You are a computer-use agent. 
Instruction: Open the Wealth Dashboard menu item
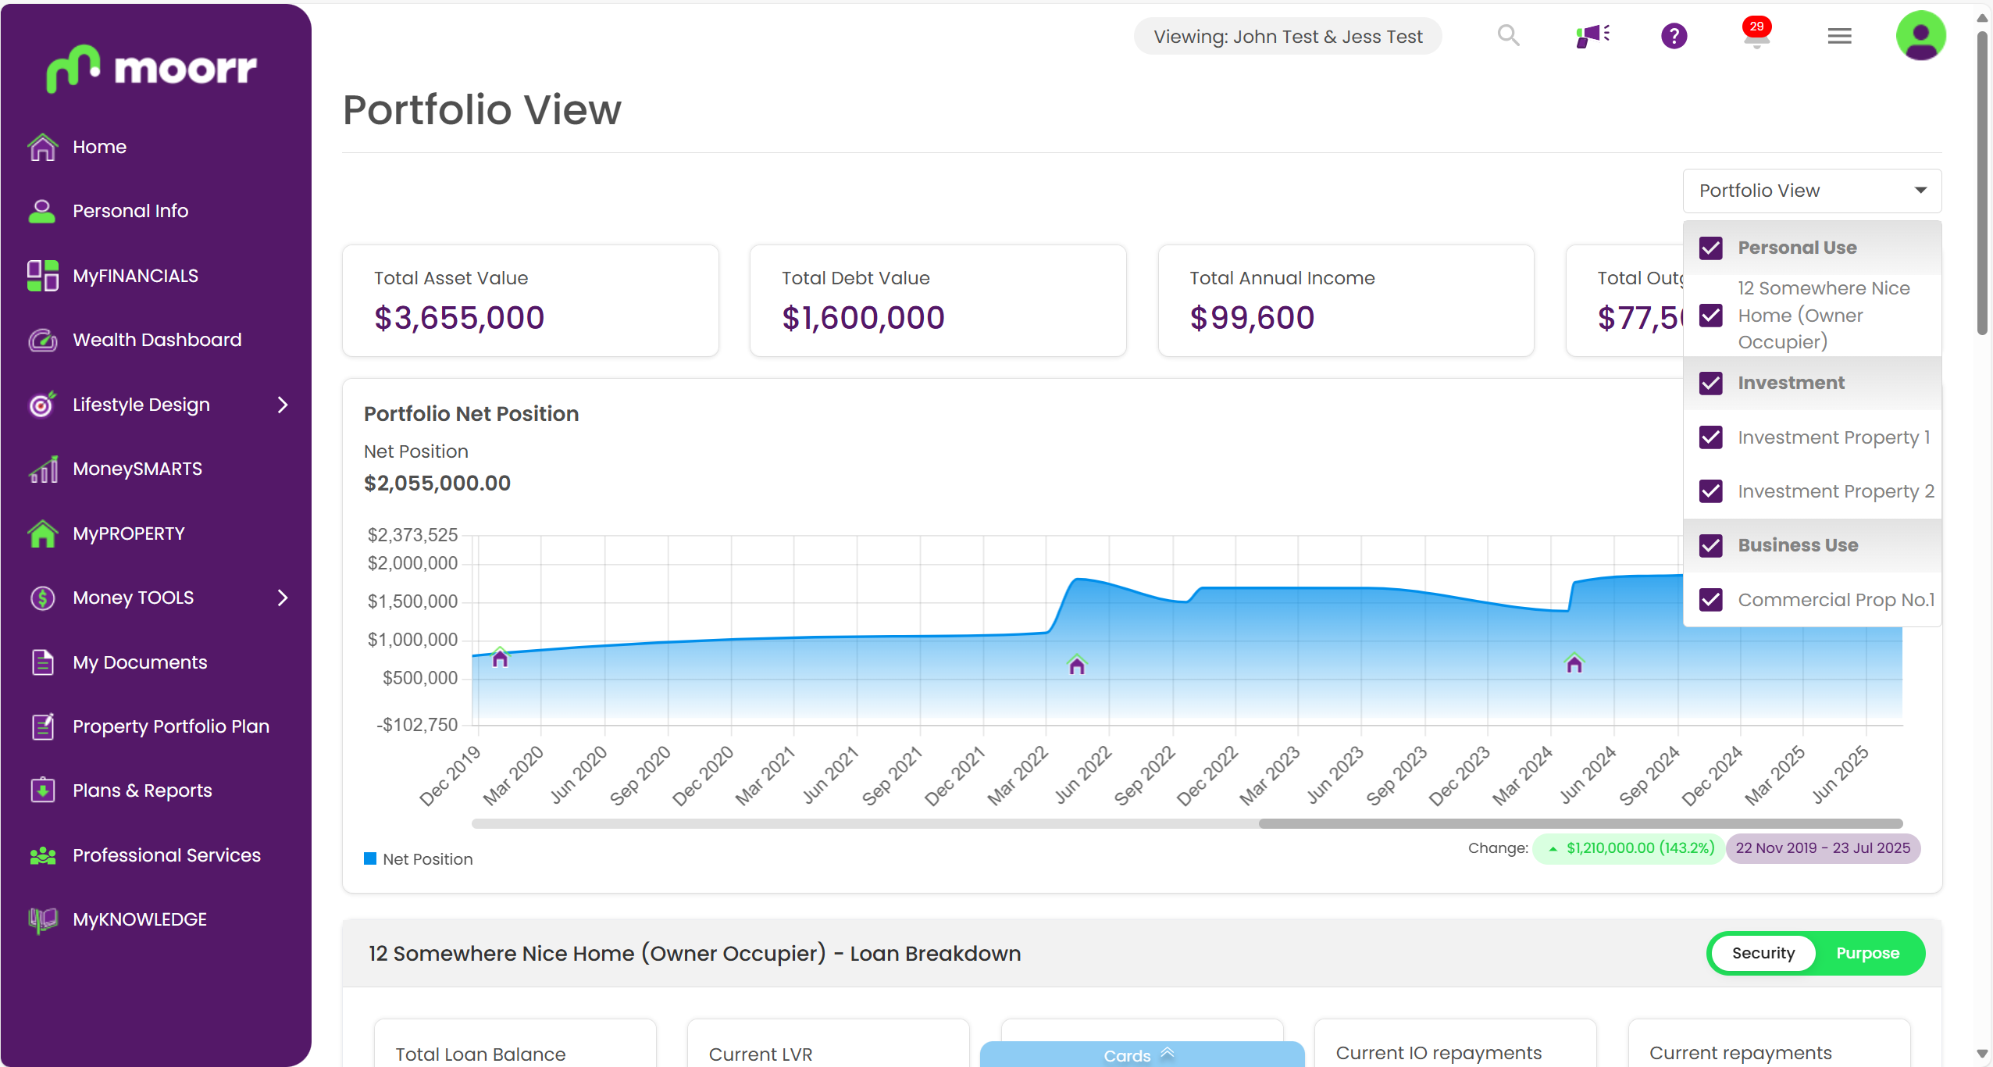point(157,340)
